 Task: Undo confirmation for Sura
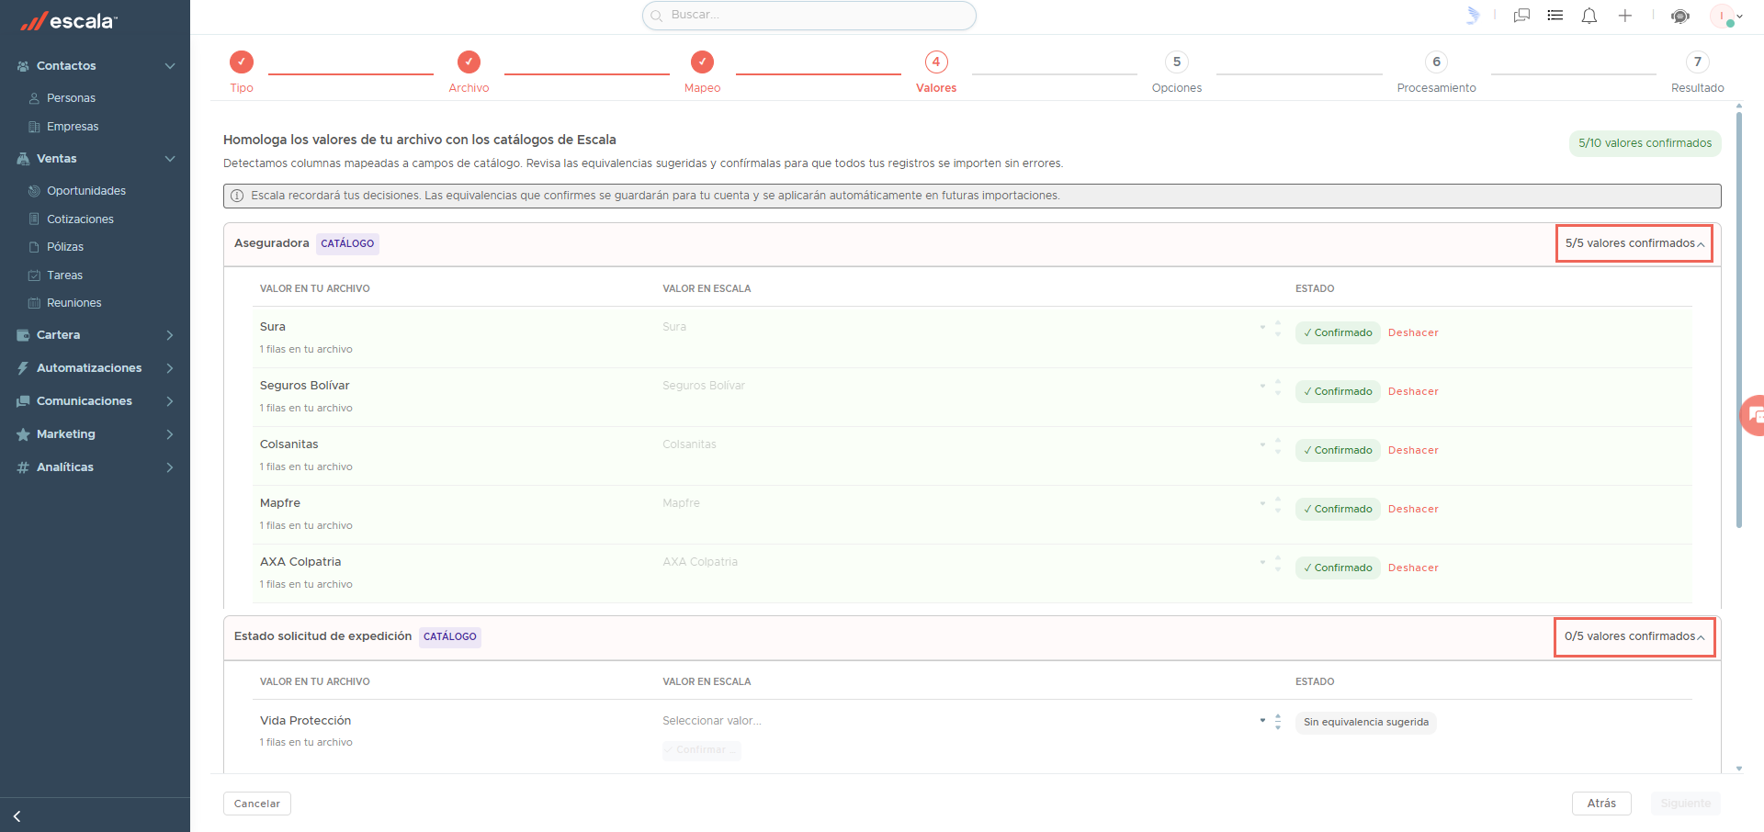pos(1413,332)
